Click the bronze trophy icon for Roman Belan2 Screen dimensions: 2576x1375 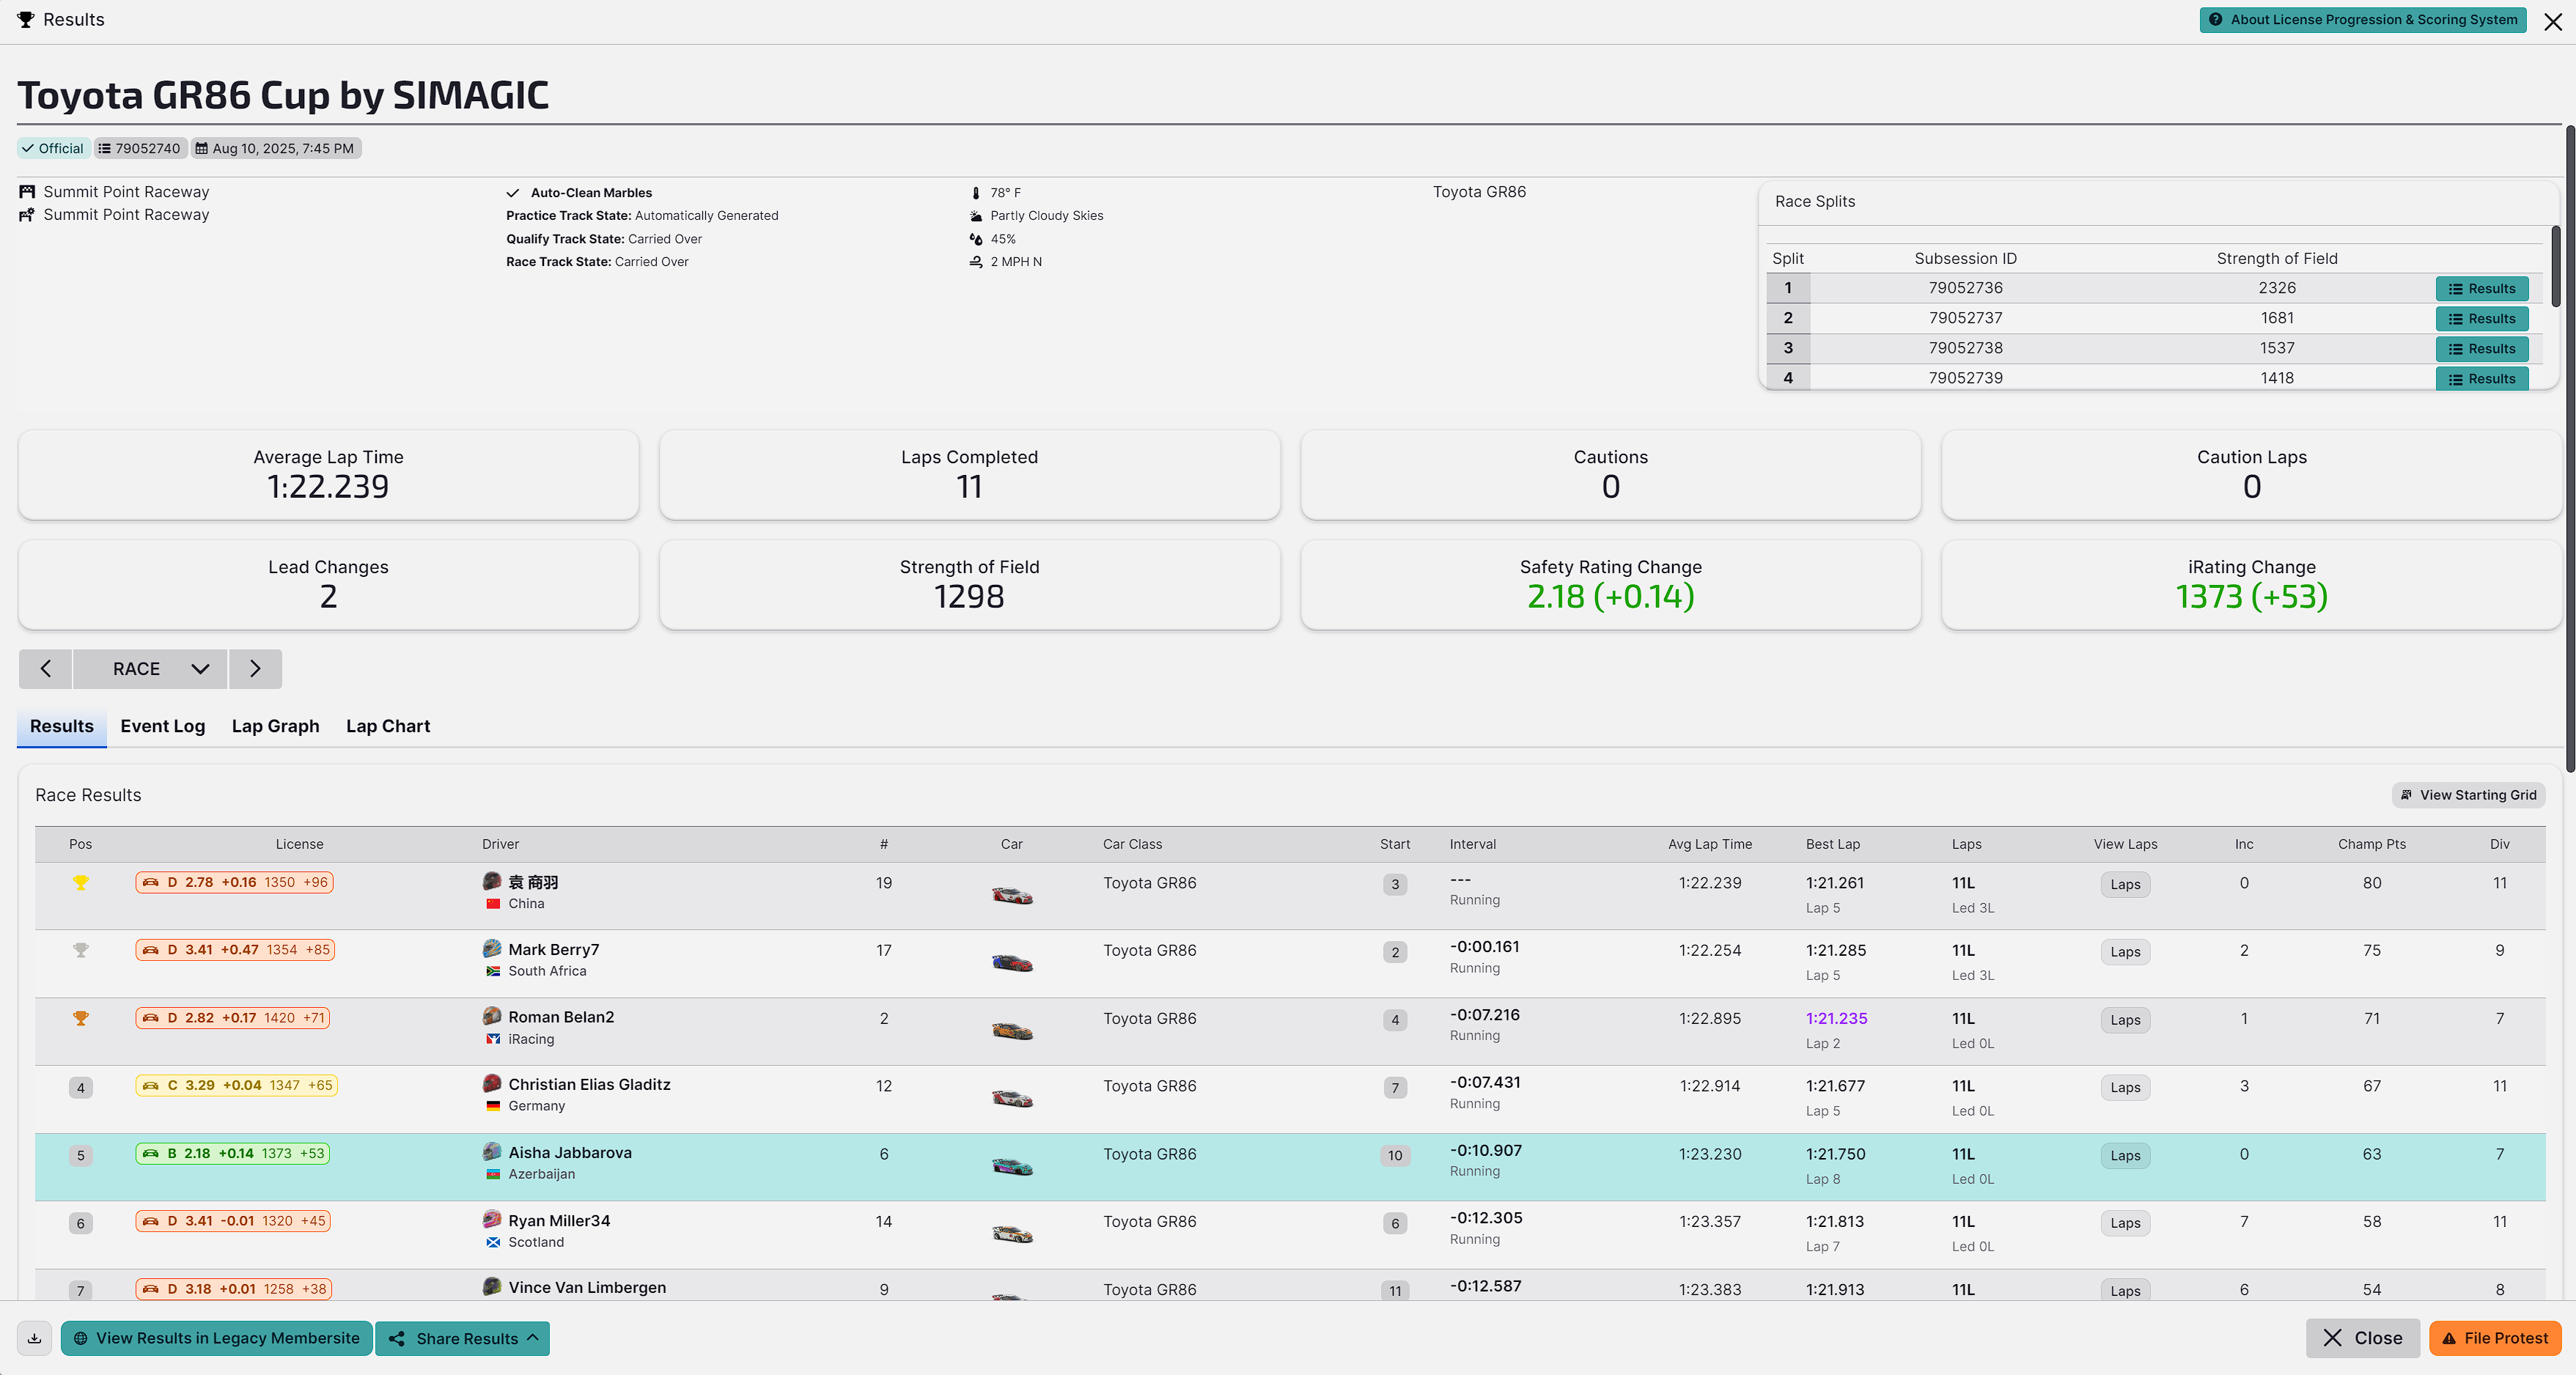pos(81,1018)
